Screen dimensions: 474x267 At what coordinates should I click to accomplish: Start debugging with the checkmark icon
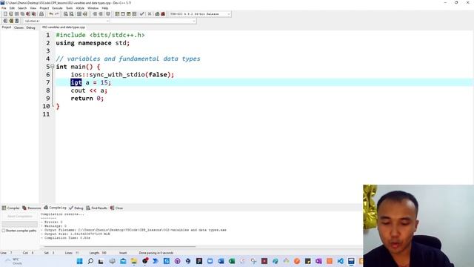(141, 14)
